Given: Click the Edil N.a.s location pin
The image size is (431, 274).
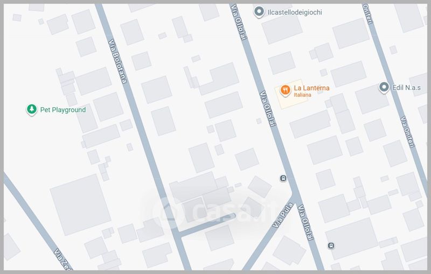Looking at the screenshot, I should click(x=384, y=88).
